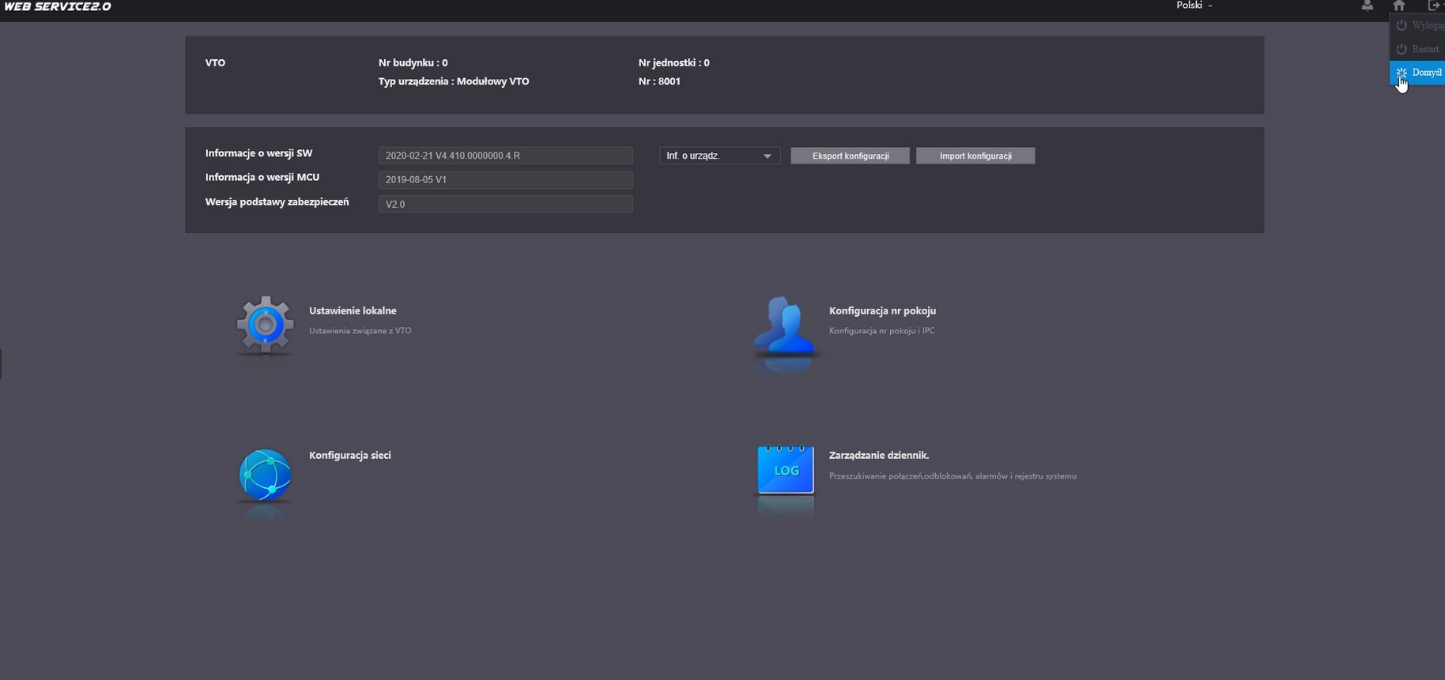This screenshot has height=680, width=1445.
Task: Open the Ustawienie lokalne text link
Action: pyautogui.click(x=353, y=311)
